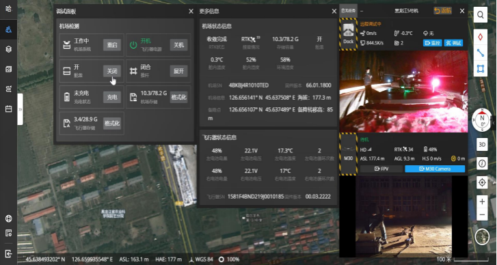497x265 pixels.
Task: Click 重启 to restart dock system
Action: pos(112,45)
